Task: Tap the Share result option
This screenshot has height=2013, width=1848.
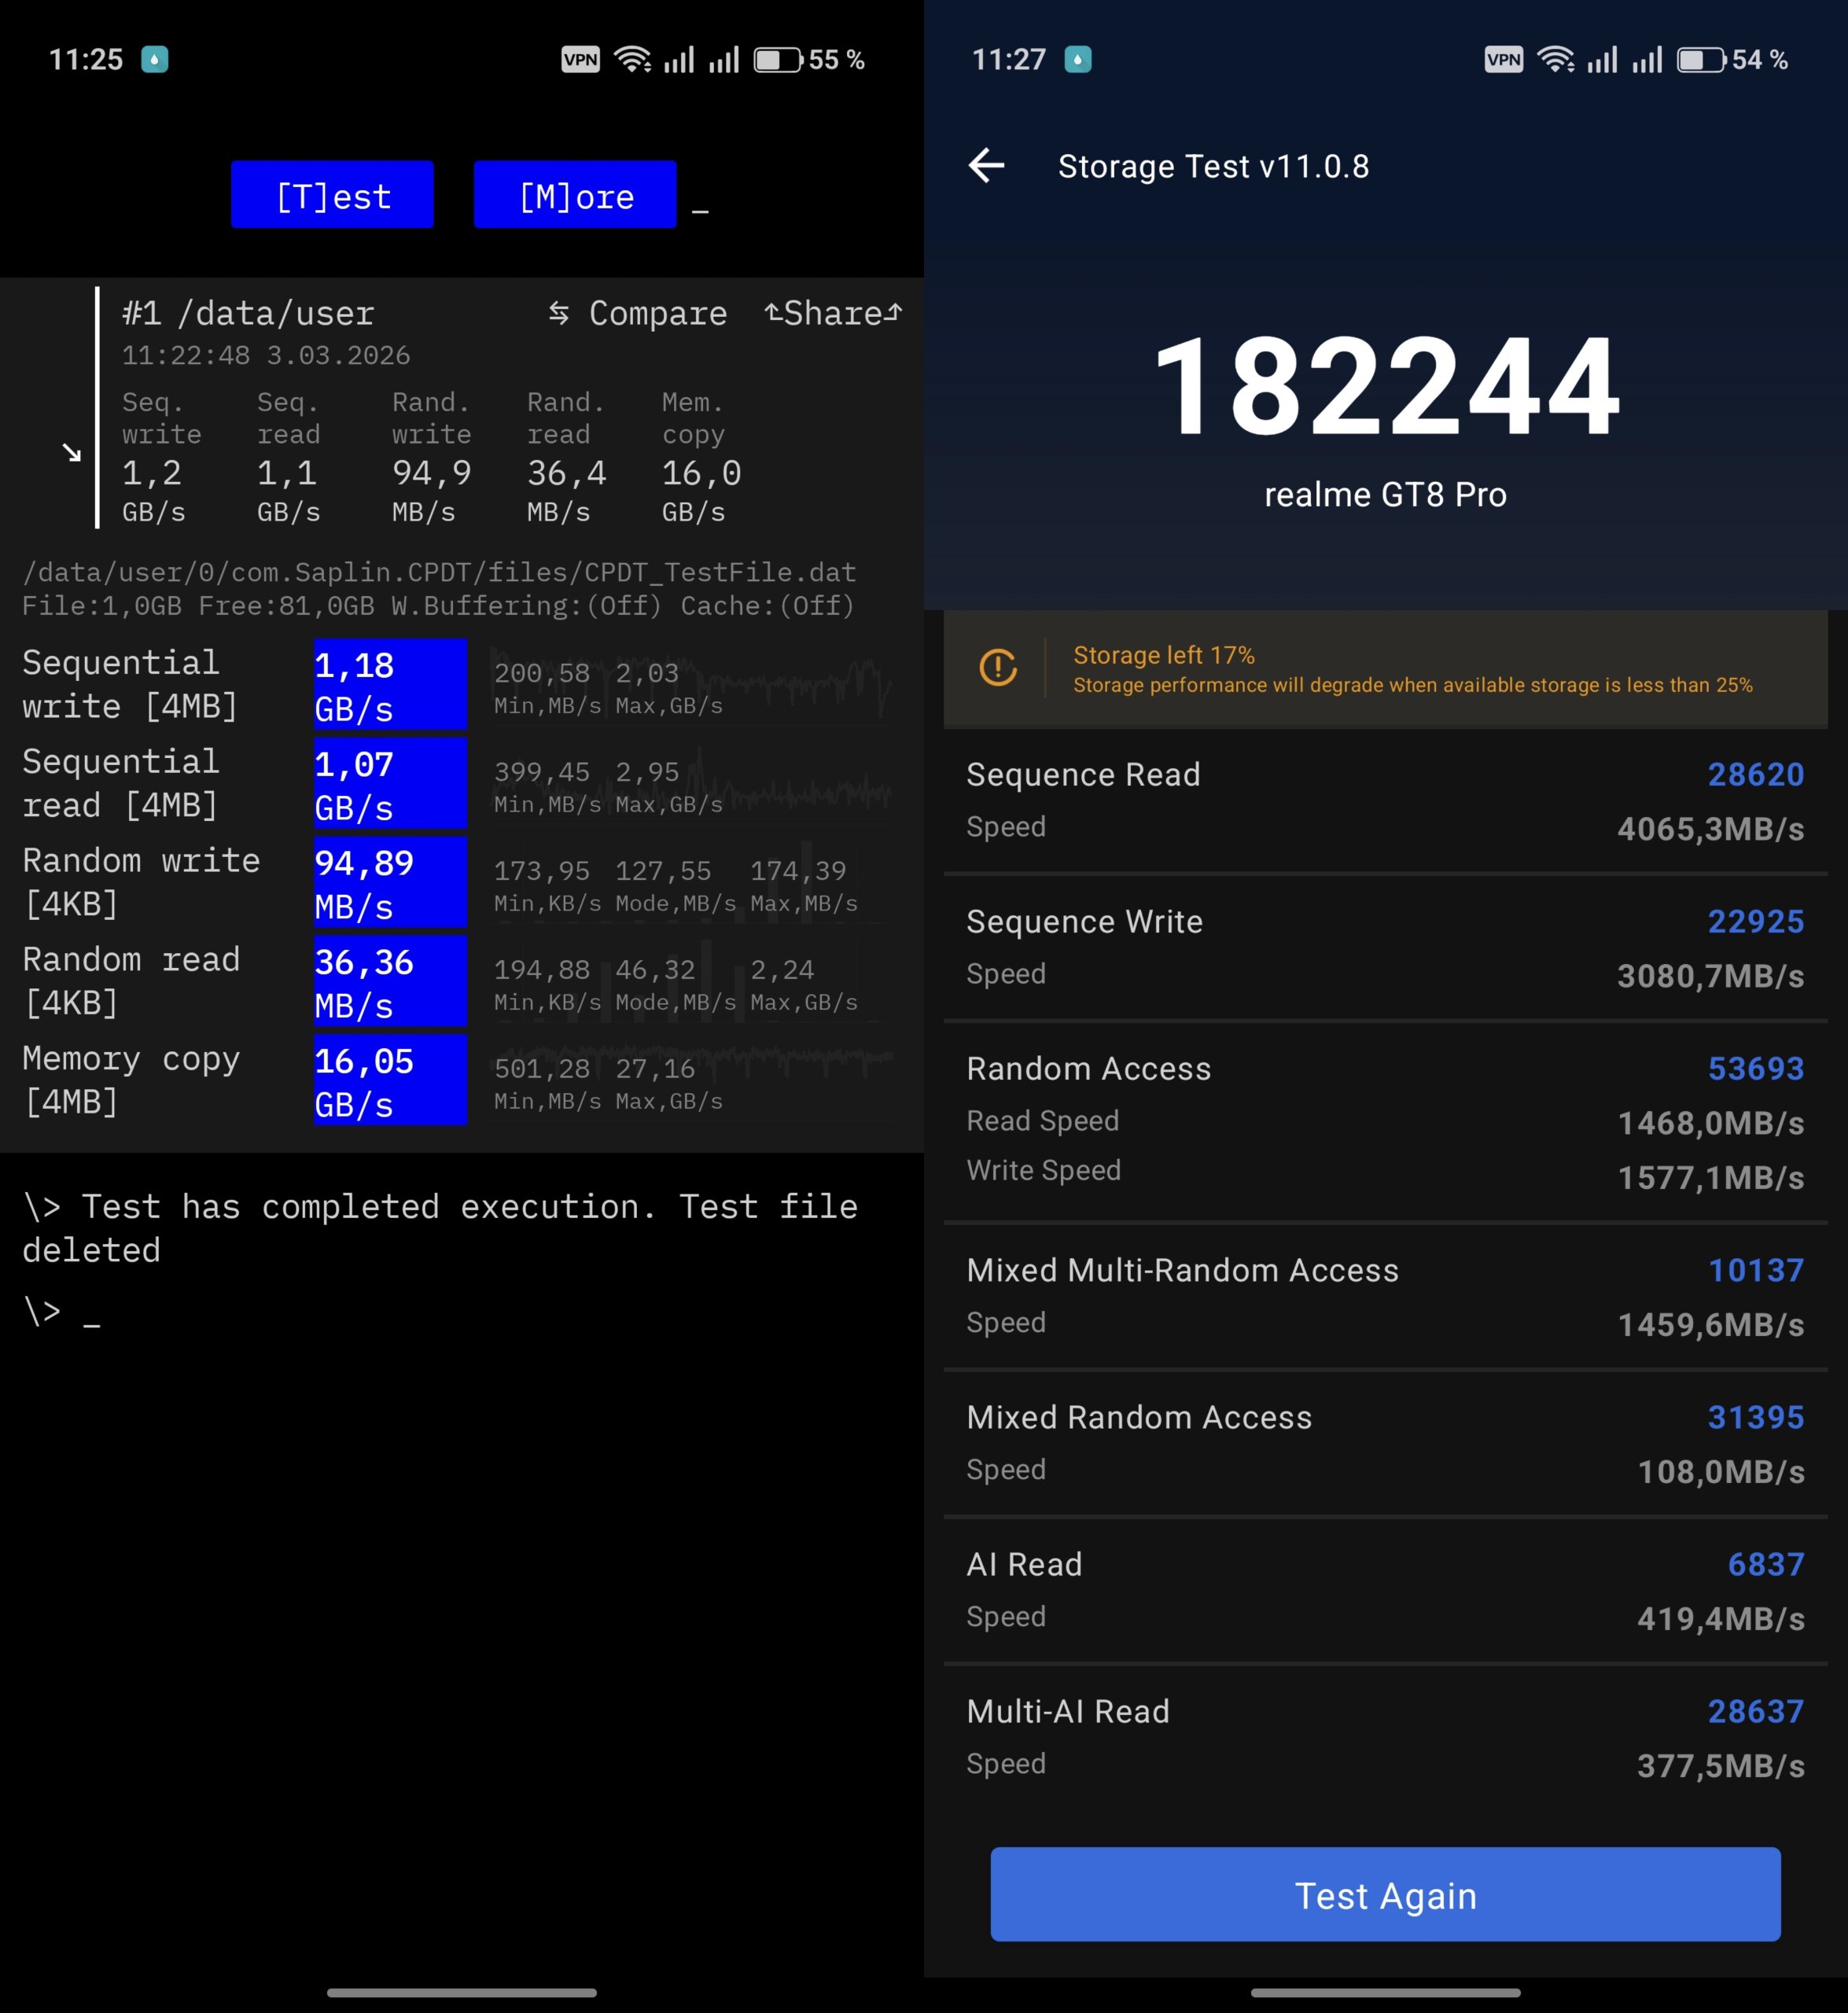Action: point(833,314)
